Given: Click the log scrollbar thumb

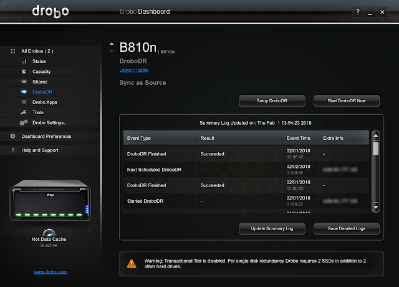Looking at the screenshot, I should tap(375, 148).
